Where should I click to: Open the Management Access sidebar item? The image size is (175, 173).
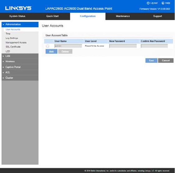pos(16,42)
